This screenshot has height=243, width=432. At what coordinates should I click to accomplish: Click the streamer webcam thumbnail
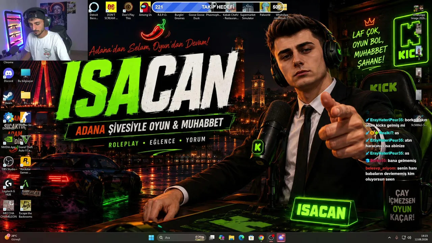(44, 30)
